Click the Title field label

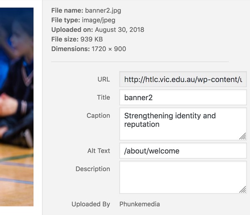(x=103, y=97)
